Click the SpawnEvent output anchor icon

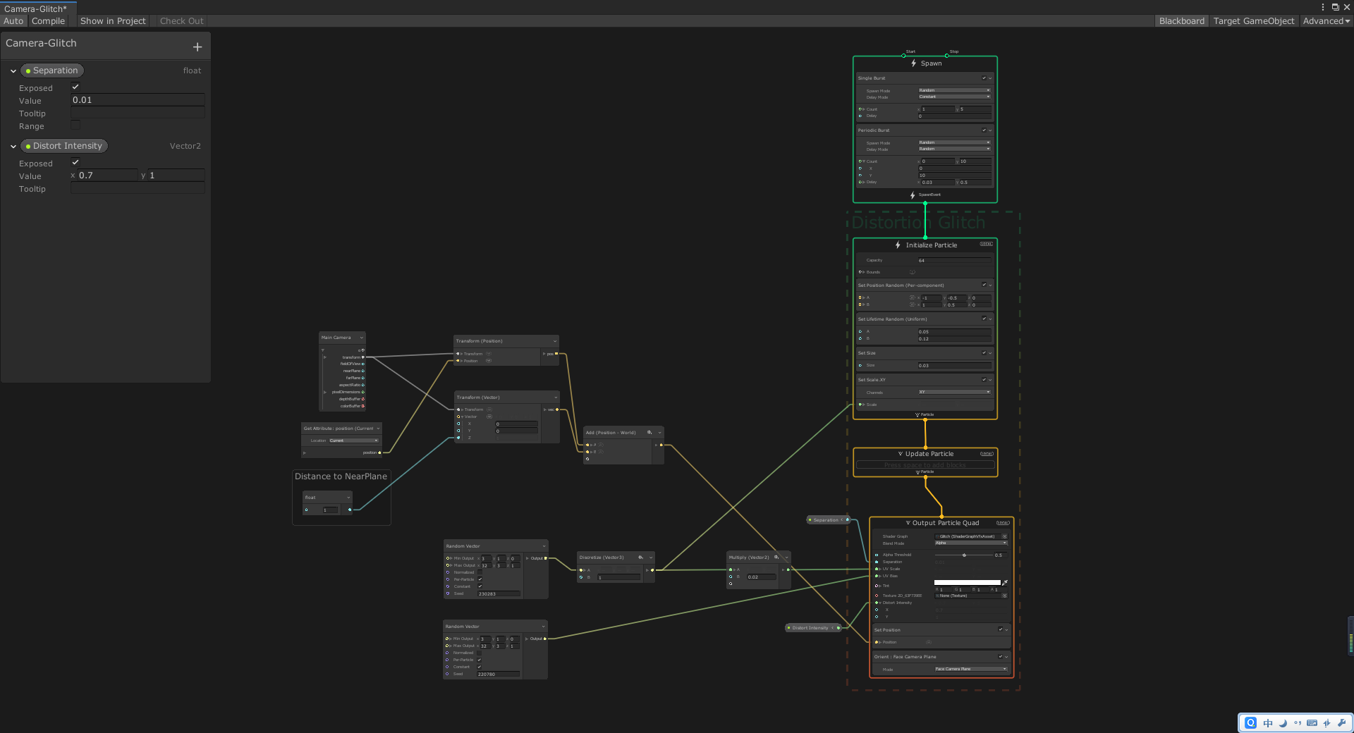pyautogui.click(x=913, y=195)
